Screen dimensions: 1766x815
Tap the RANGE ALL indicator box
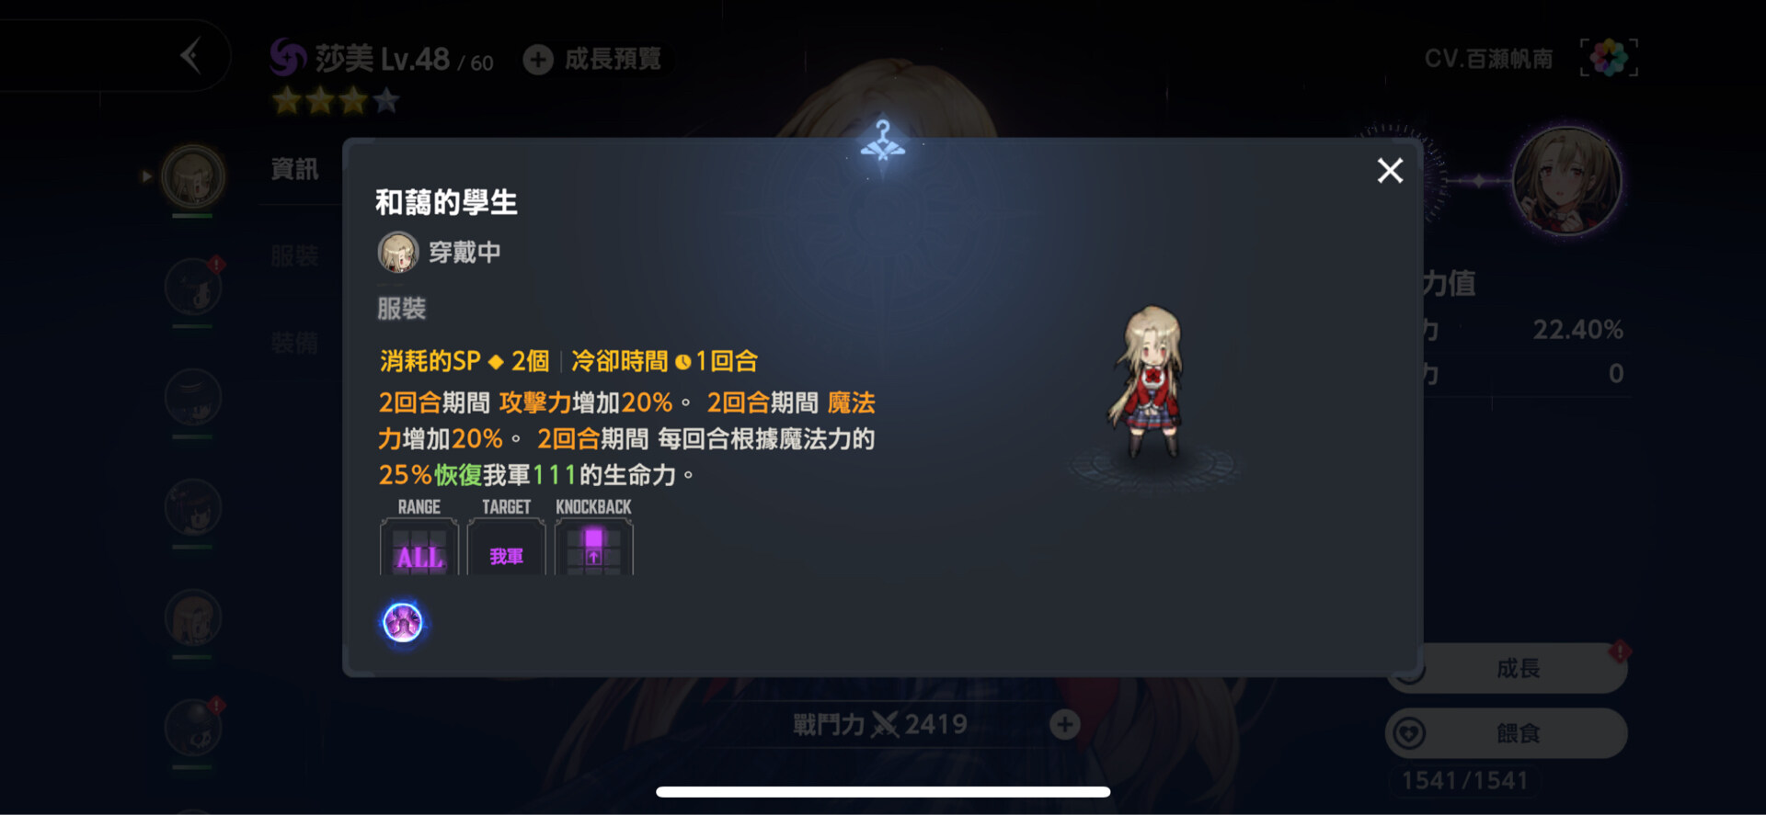coord(419,548)
